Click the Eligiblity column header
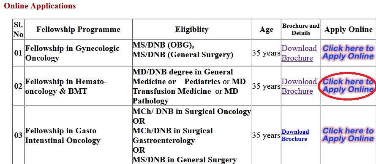 click(x=192, y=29)
